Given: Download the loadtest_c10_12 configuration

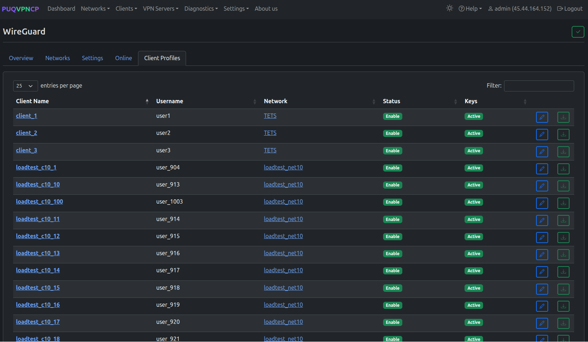Looking at the screenshot, I should [563, 237].
